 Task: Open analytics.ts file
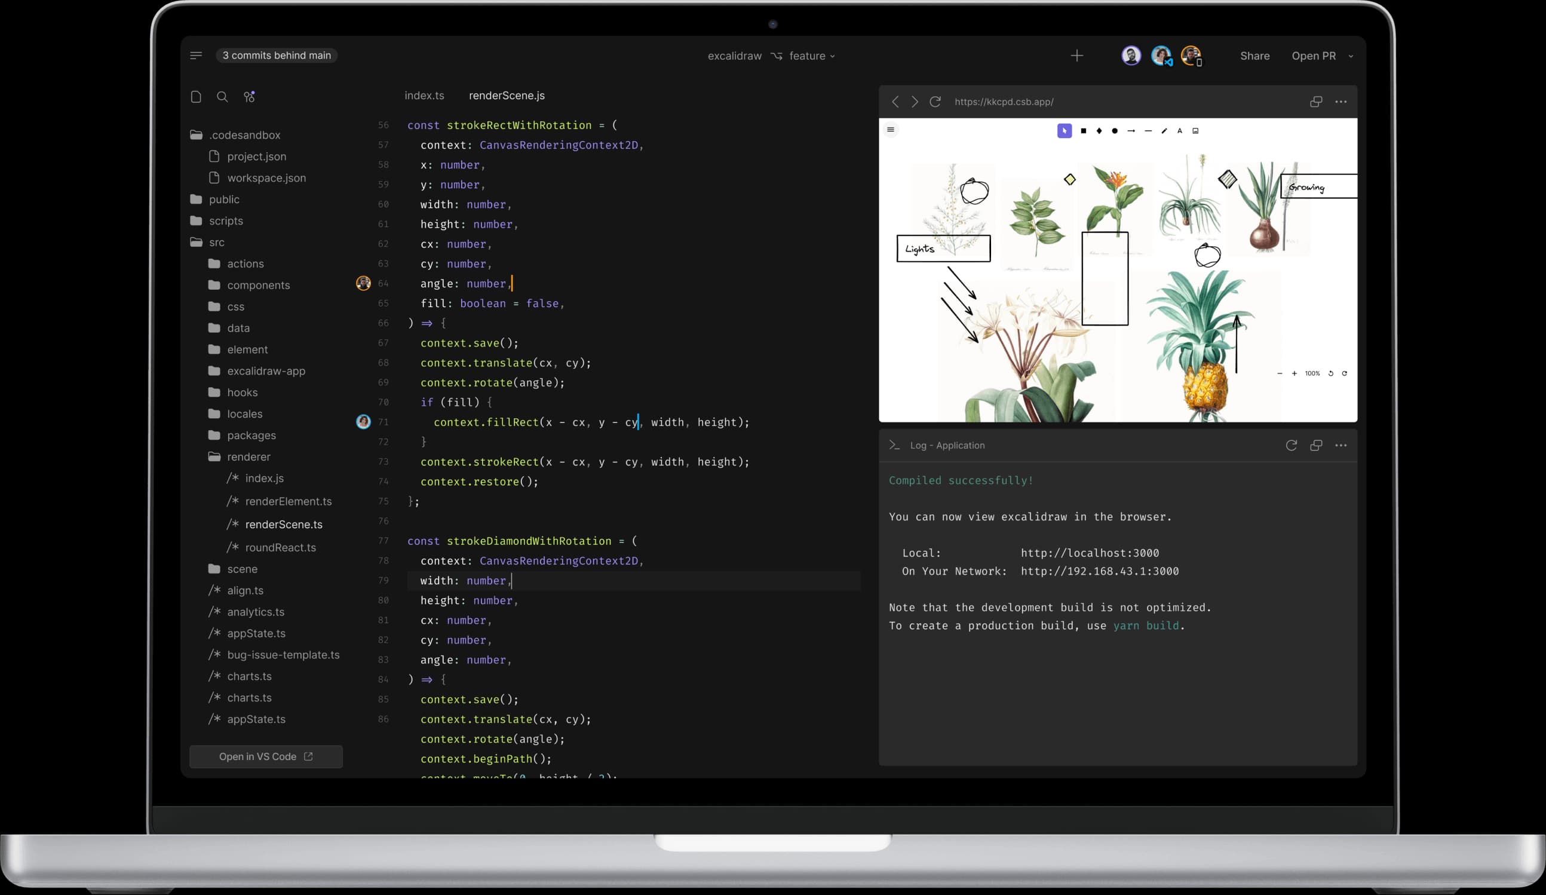[x=247, y=612]
